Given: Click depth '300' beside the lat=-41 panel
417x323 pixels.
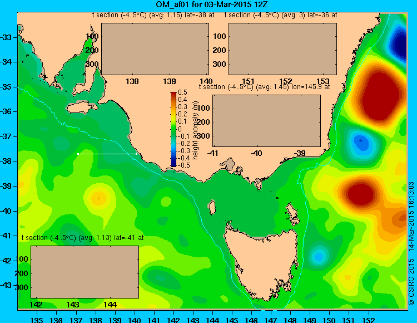Looking at the screenshot, I should pyautogui.click(x=22, y=287).
